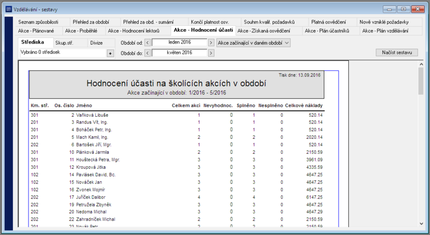The image size is (430, 235).
Task: Go to next month for Období od
Action: [x=211, y=43]
